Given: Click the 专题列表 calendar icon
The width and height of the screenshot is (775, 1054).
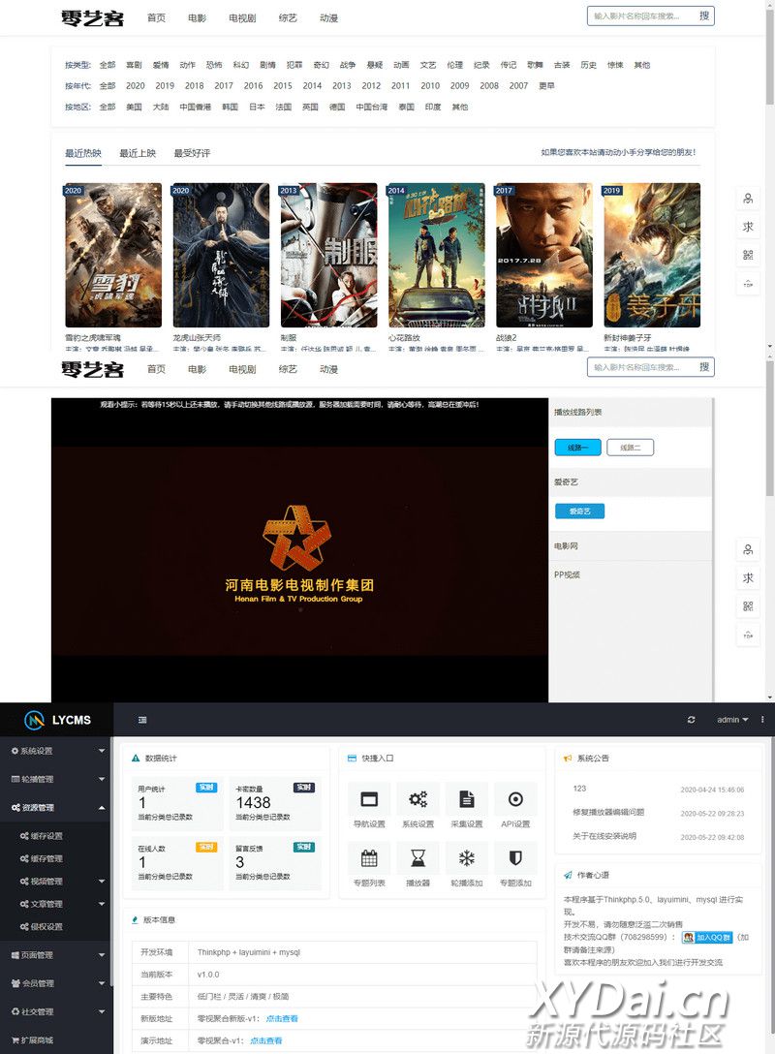Looking at the screenshot, I should [369, 858].
